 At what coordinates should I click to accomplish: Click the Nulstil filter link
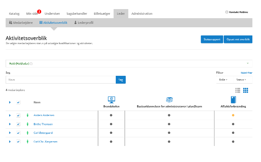(247, 73)
